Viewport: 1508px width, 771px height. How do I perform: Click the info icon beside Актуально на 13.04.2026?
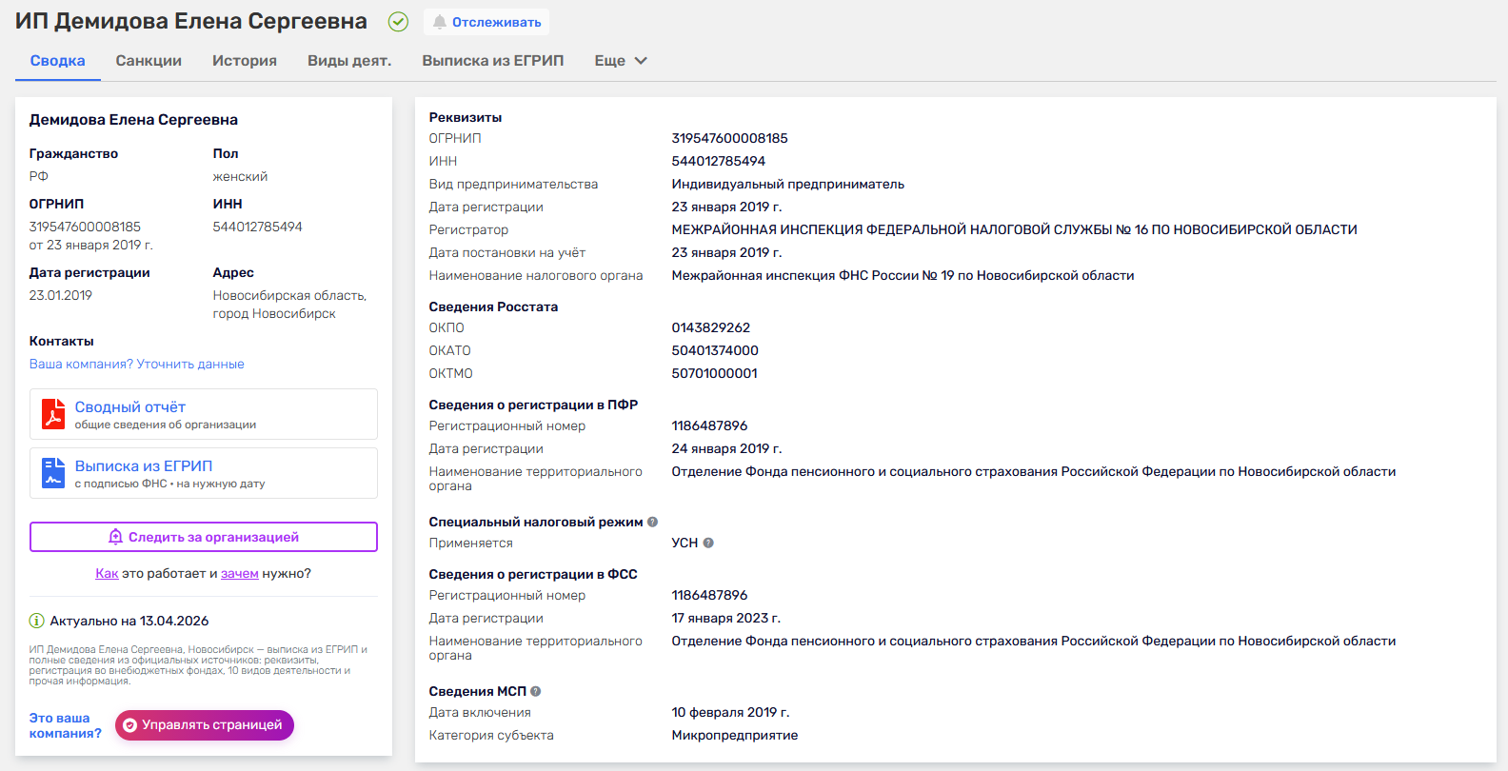tap(37, 621)
